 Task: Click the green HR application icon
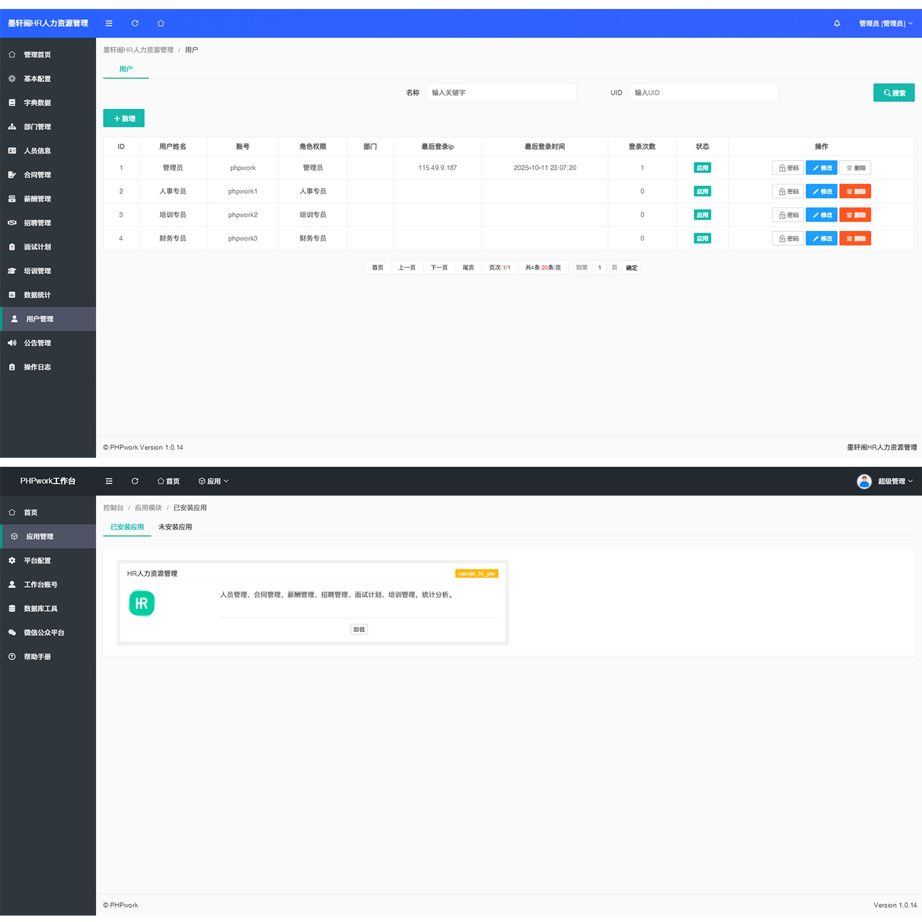tap(142, 603)
